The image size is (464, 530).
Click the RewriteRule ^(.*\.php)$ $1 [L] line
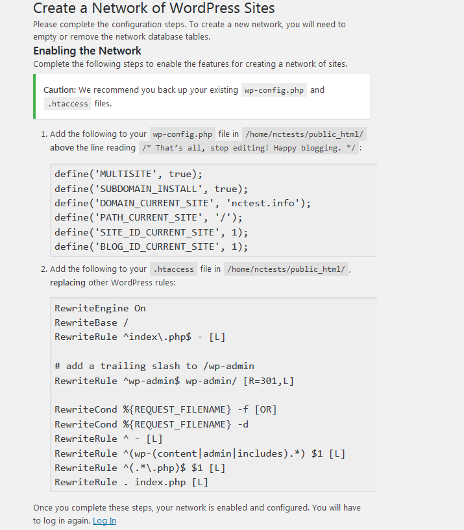(140, 468)
